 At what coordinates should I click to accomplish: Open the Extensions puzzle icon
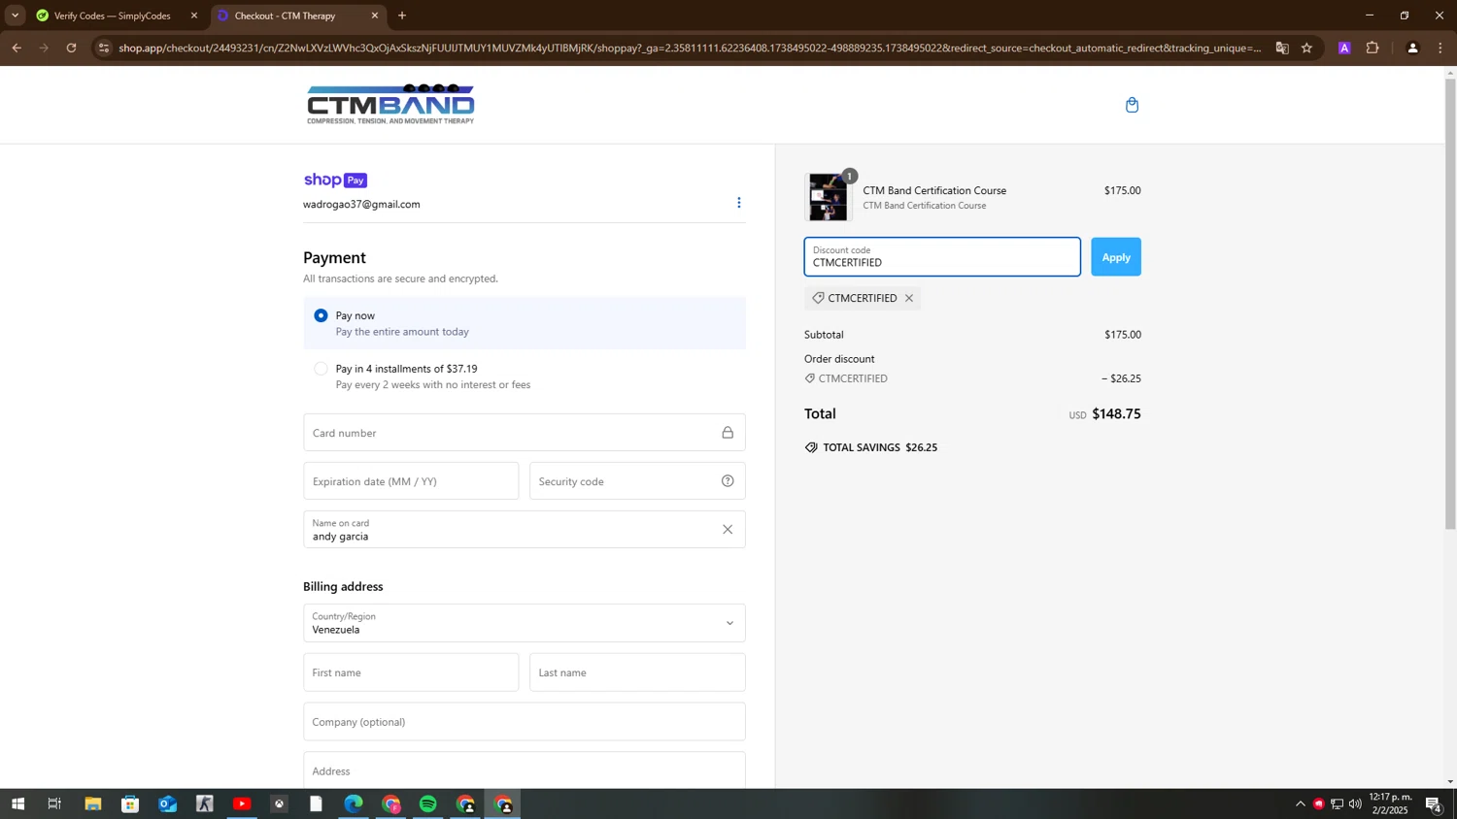pyautogui.click(x=1372, y=48)
